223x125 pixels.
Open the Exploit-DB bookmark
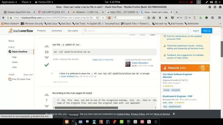[94, 24]
